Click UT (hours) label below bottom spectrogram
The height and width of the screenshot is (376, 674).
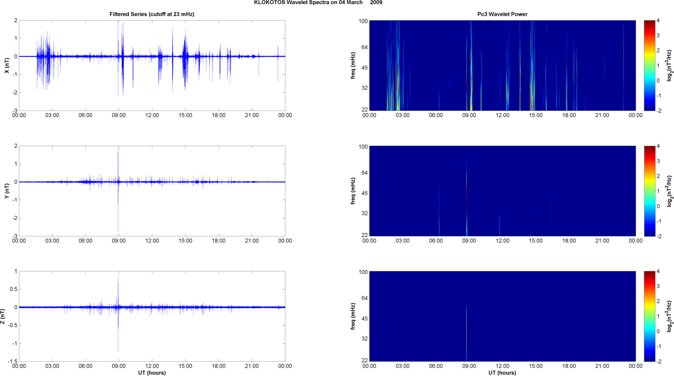(502, 373)
